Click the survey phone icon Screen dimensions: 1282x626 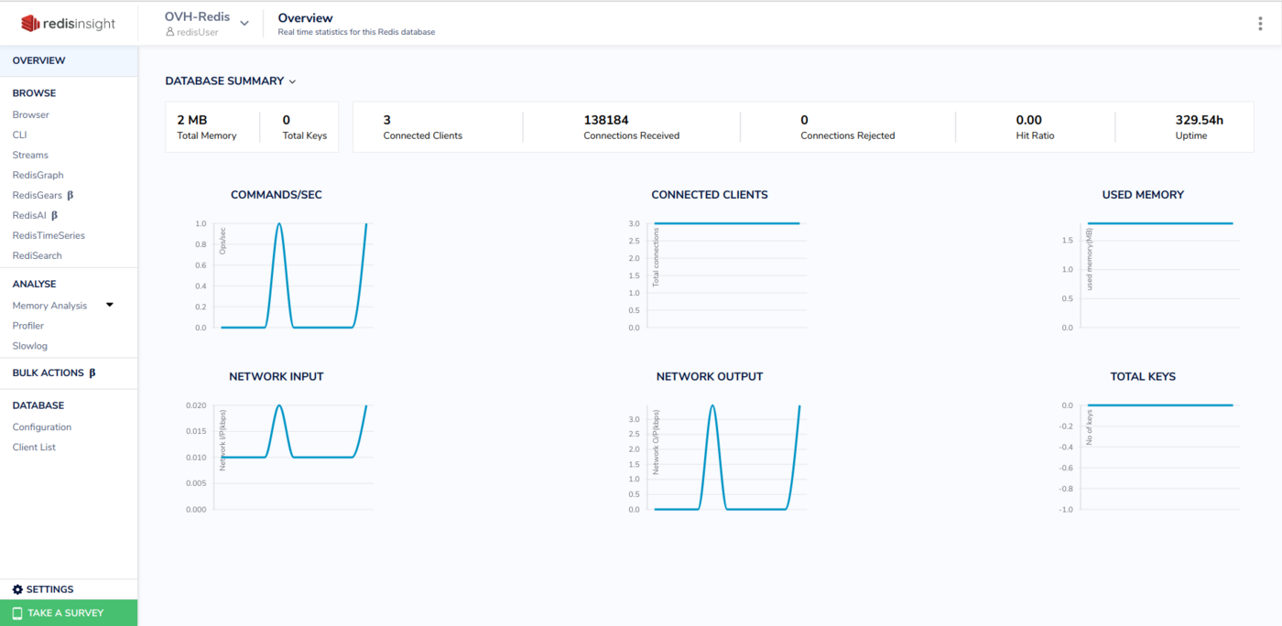pyautogui.click(x=17, y=613)
